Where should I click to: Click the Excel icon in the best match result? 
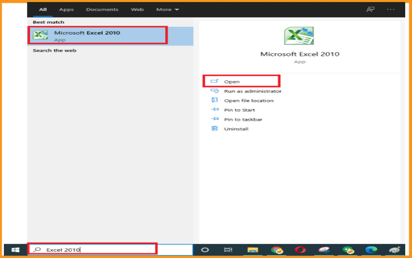tap(40, 35)
